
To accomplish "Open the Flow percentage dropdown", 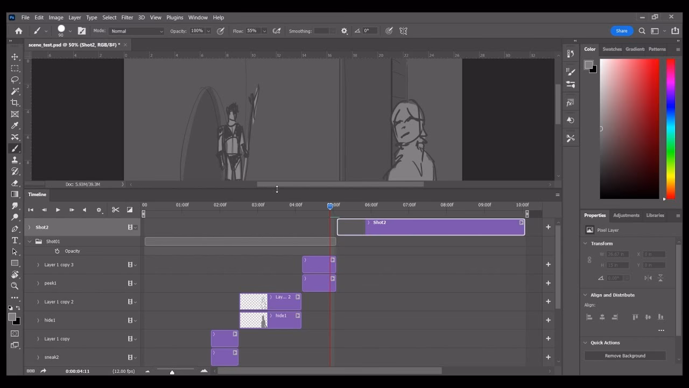I will point(264,31).
